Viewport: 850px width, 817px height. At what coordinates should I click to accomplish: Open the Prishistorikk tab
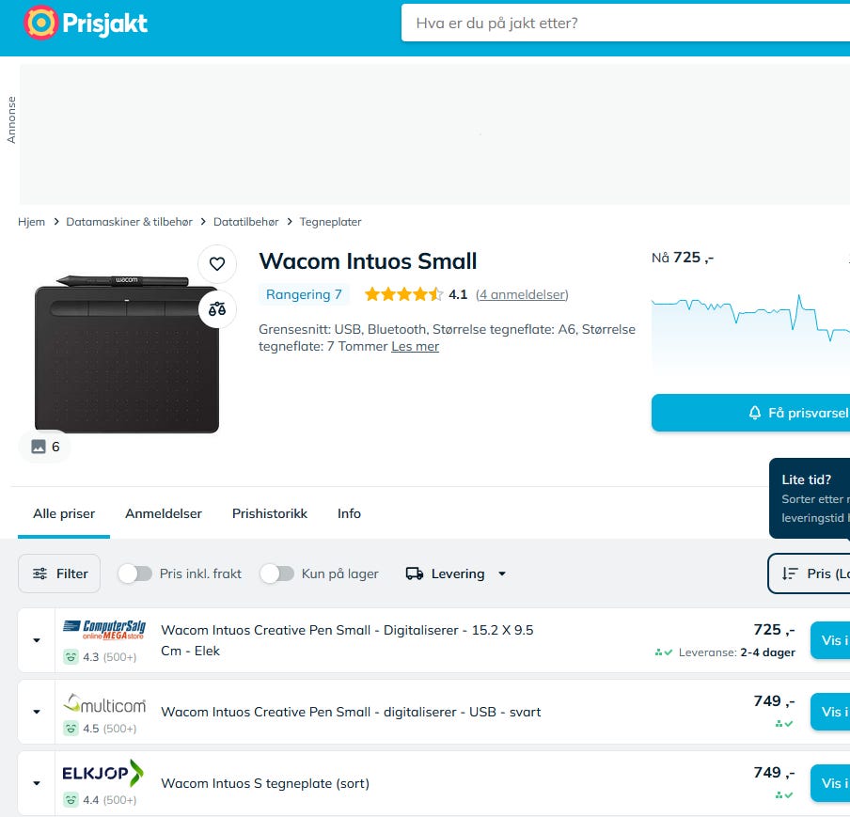click(270, 513)
